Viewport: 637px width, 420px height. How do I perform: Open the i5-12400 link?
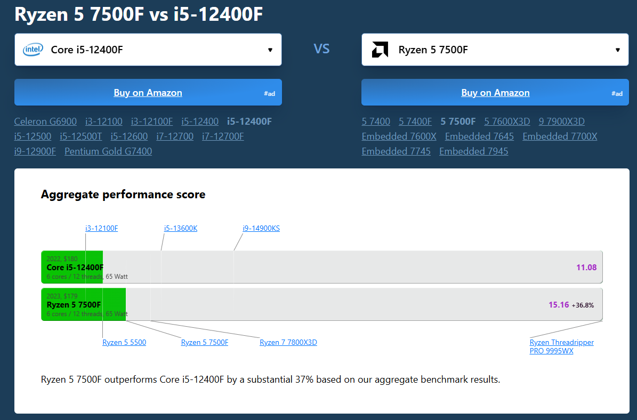point(200,122)
